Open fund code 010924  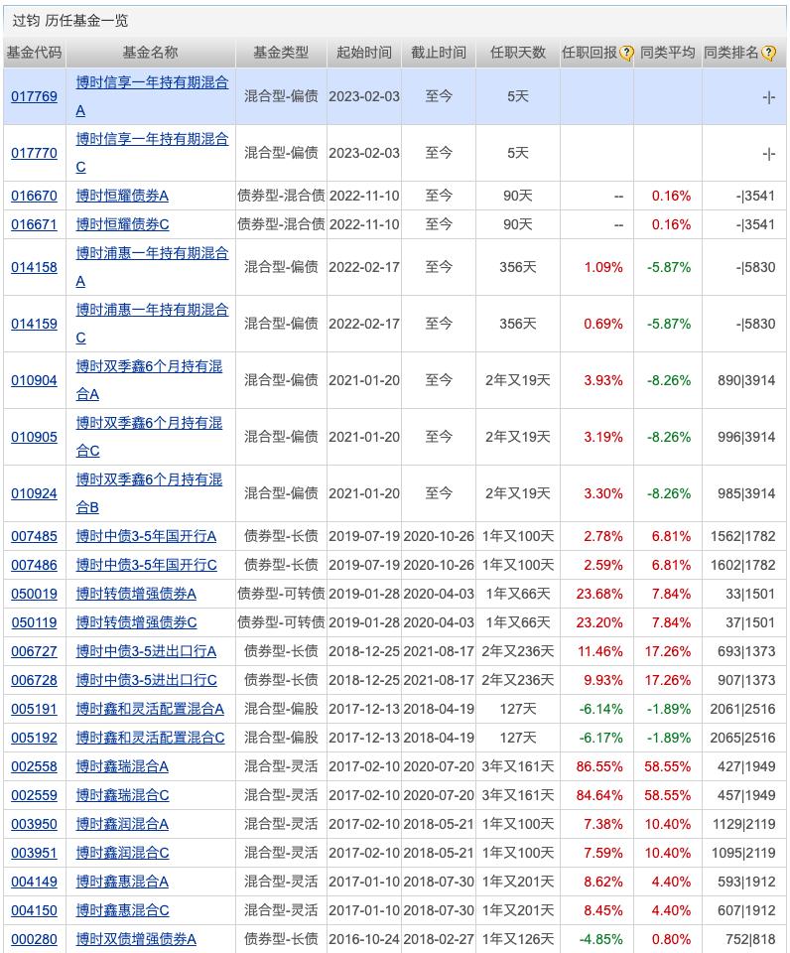[x=34, y=493]
